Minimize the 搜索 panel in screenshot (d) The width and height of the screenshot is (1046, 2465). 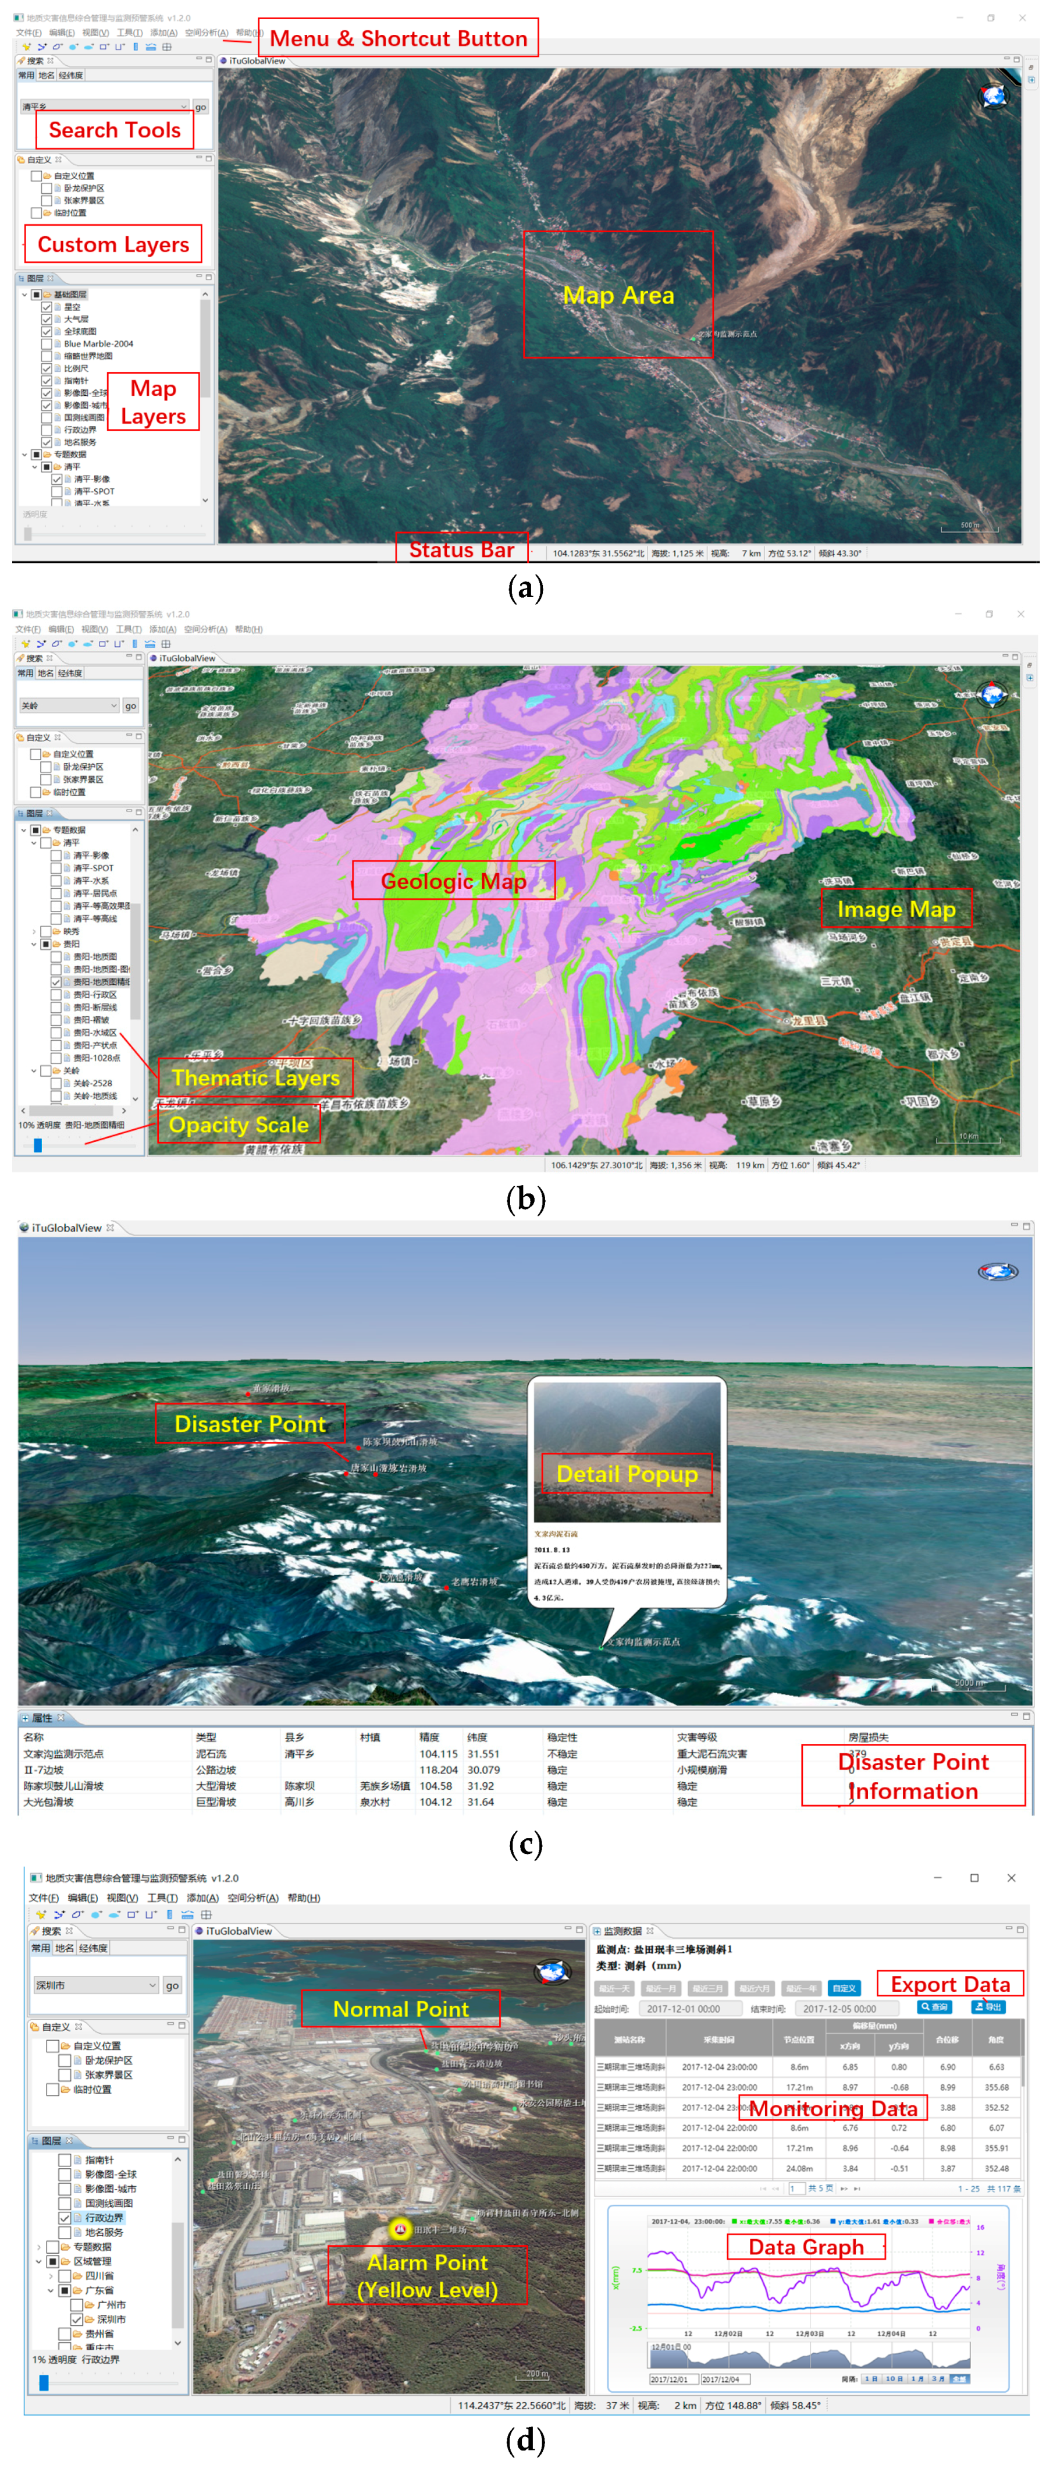point(171,1929)
